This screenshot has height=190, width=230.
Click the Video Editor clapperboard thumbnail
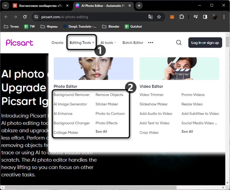[179, 69]
